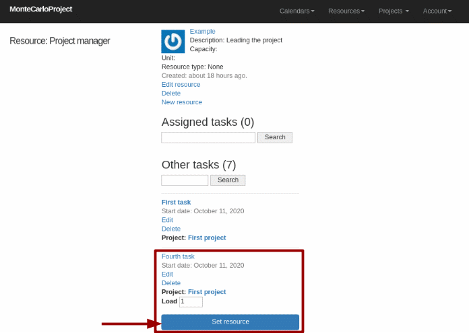Select the Capacity: label text
This screenshot has width=469, height=333.
204,49
